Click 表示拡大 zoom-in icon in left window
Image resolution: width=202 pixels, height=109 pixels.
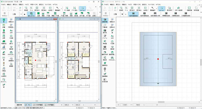37,9
